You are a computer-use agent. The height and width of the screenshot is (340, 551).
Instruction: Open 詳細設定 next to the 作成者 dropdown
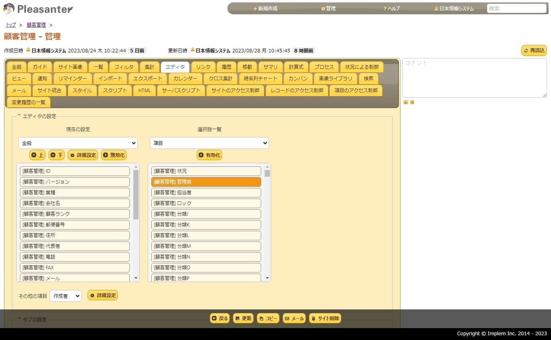tap(103, 296)
